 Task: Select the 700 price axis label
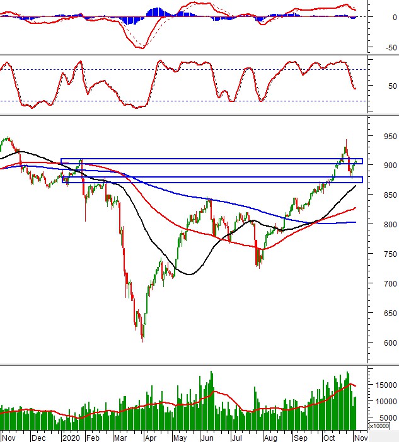pos(383,284)
